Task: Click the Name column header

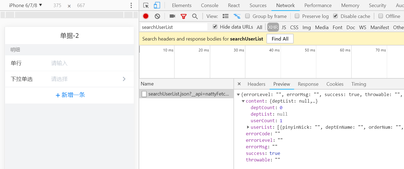Action: (186, 84)
